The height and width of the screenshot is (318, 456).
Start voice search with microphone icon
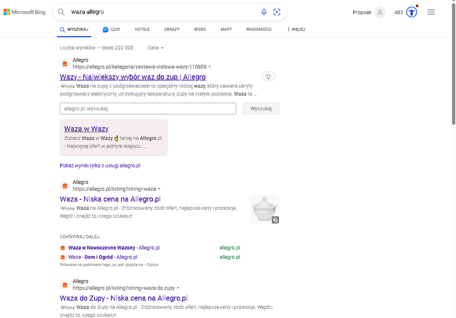tap(264, 12)
